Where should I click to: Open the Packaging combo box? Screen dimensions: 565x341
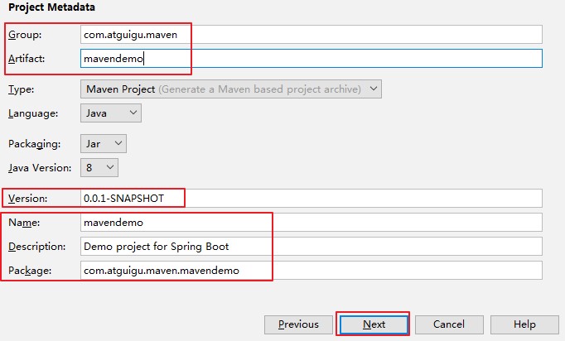pyautogui.click(x=104, y=143)
